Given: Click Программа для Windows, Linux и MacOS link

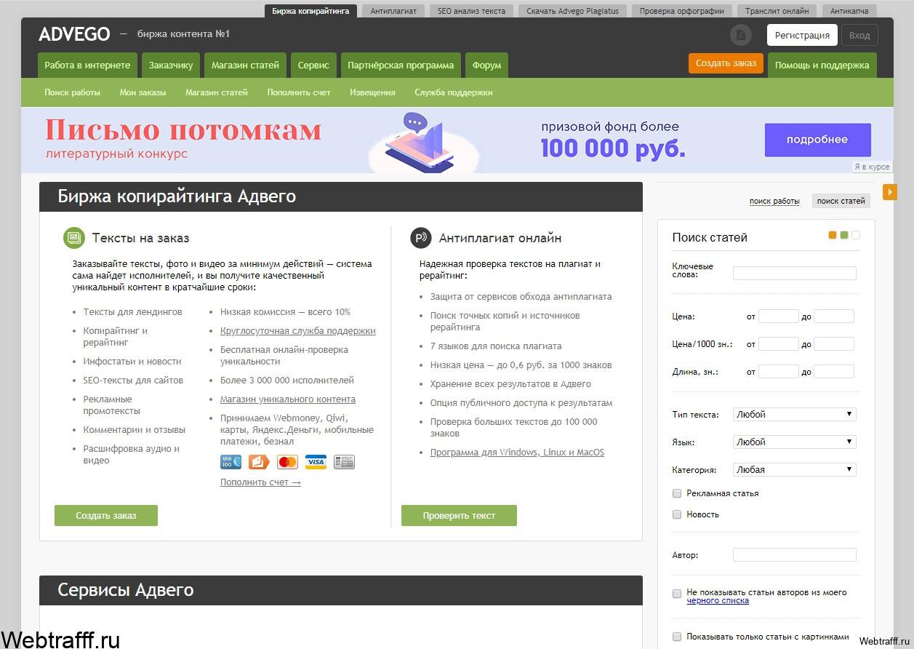Looking at the screenshot, I should (x=517, y=452).
